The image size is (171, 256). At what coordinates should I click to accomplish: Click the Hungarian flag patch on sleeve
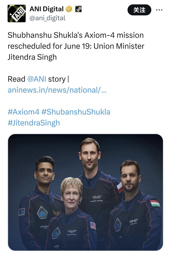(155, 203)
